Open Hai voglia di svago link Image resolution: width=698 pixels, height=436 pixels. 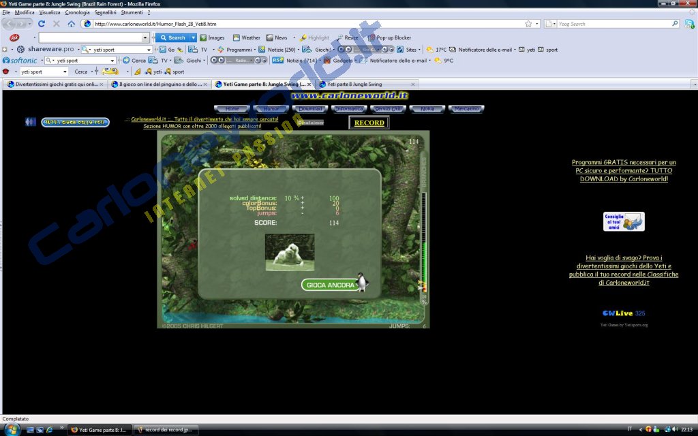click(624, 270)
